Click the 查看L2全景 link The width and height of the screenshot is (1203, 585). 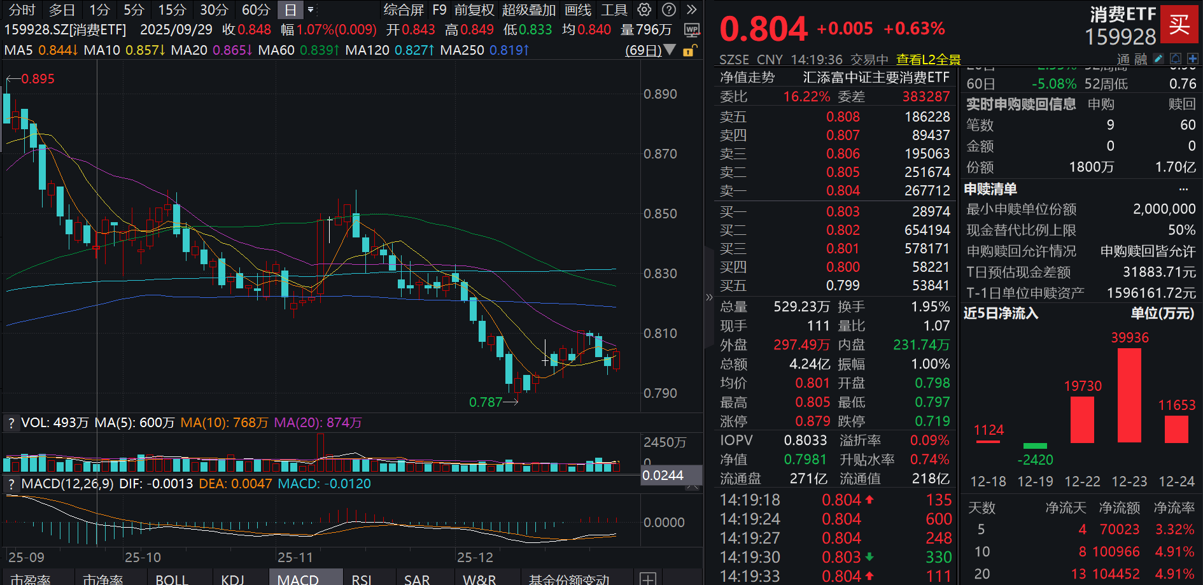click(926, 59)
